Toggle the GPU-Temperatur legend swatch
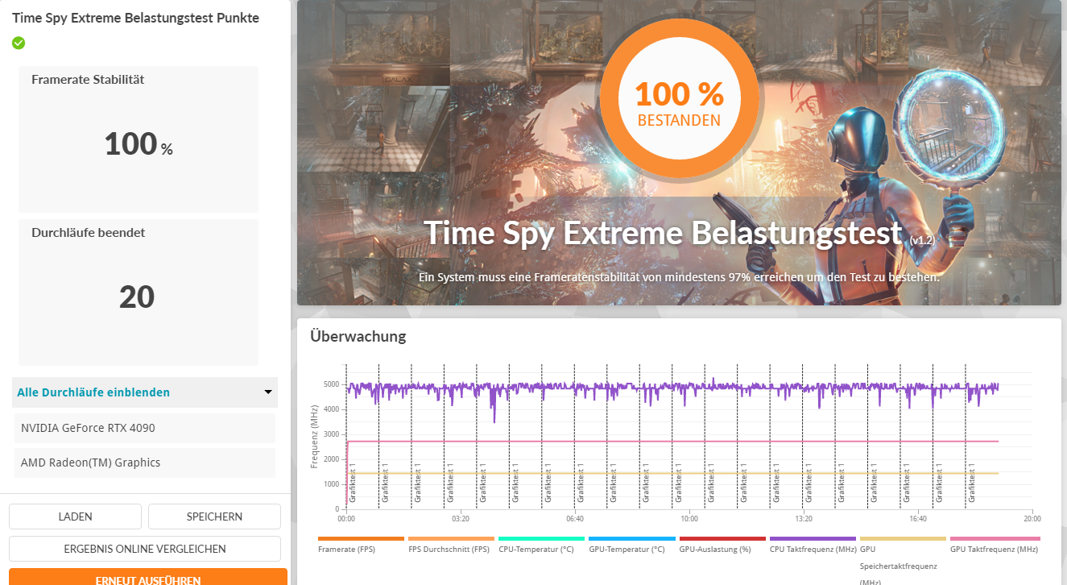 (x=631, y=538)
